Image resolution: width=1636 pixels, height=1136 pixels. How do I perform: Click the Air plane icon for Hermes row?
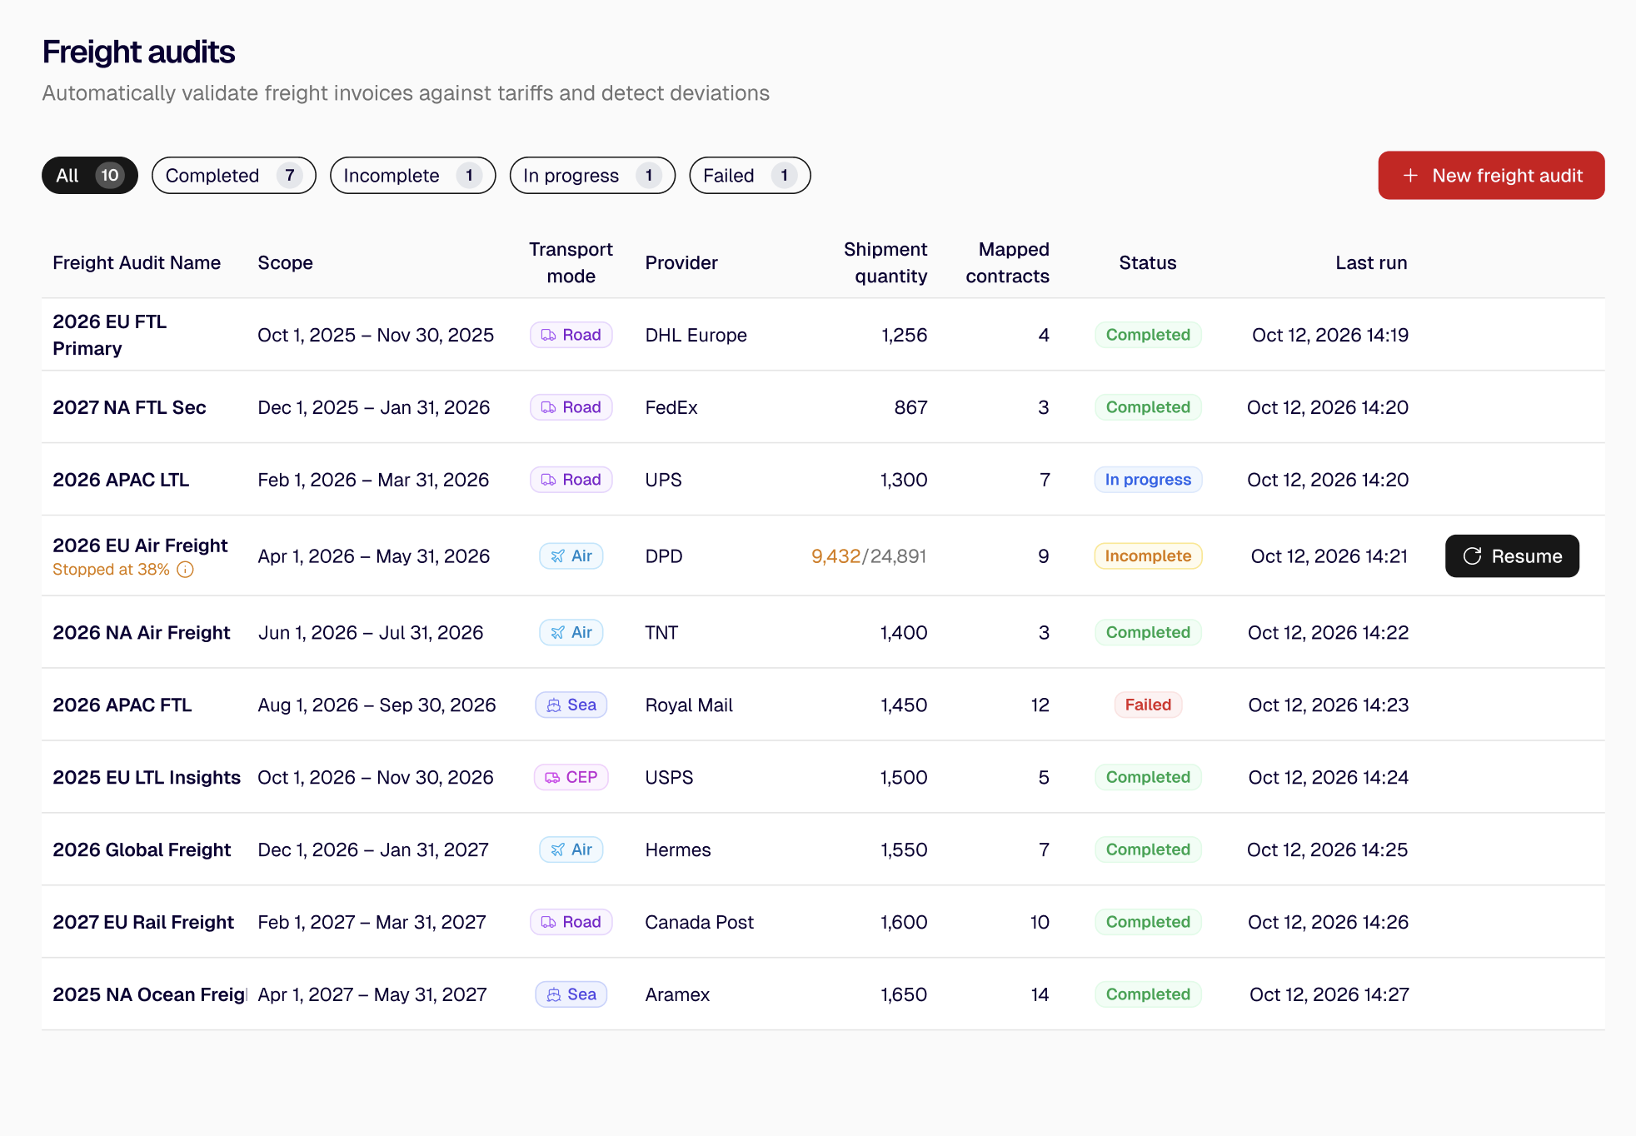(558, 850)
